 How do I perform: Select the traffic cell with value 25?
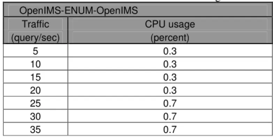tap(36, 103)
